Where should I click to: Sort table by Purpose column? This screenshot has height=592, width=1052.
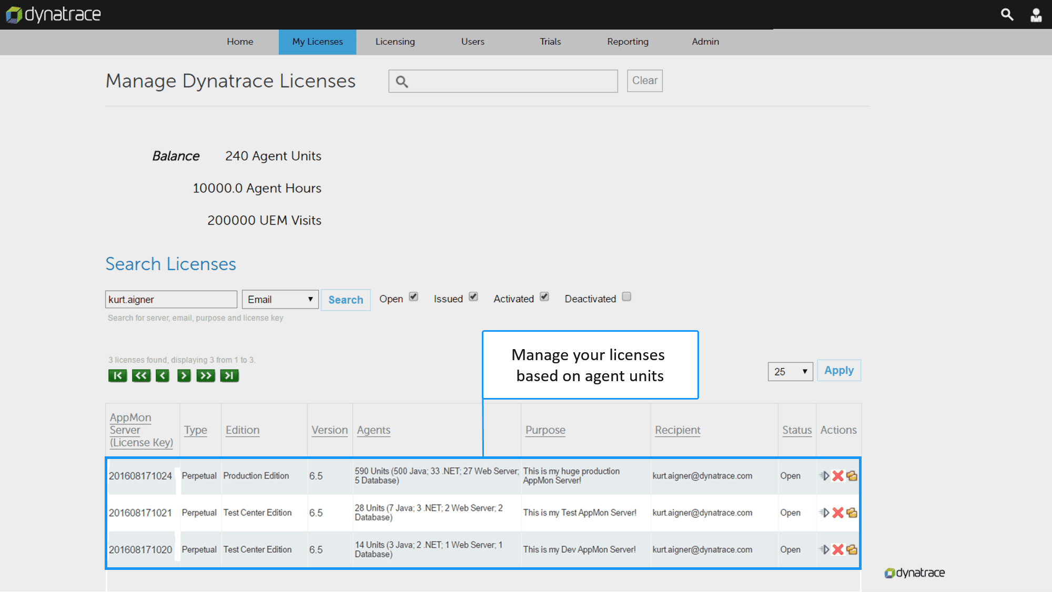tap(545, 430)
